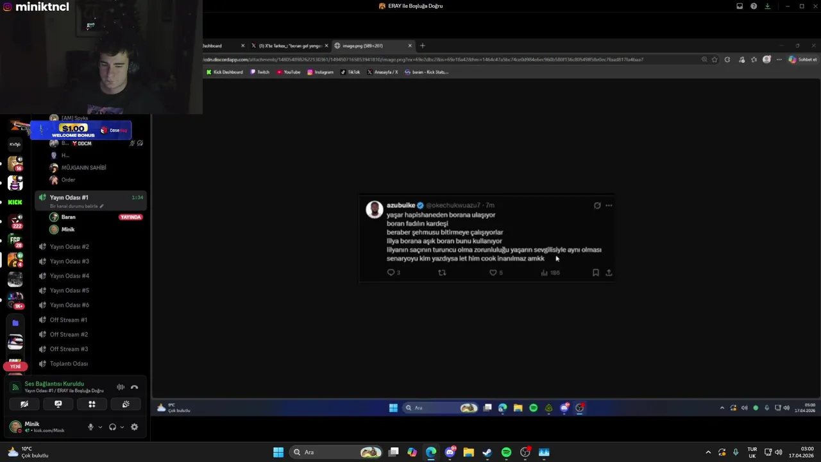Open the download icon in stream title bar

[x=767, y=6]
